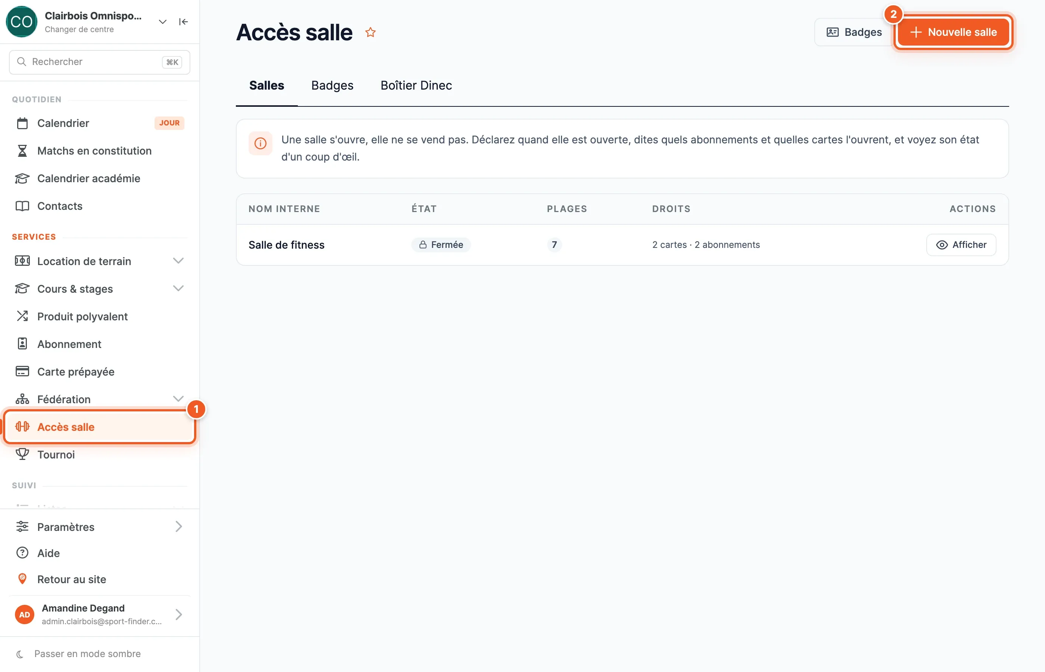Click the location pin icon for Retour au site

(22, 579)
